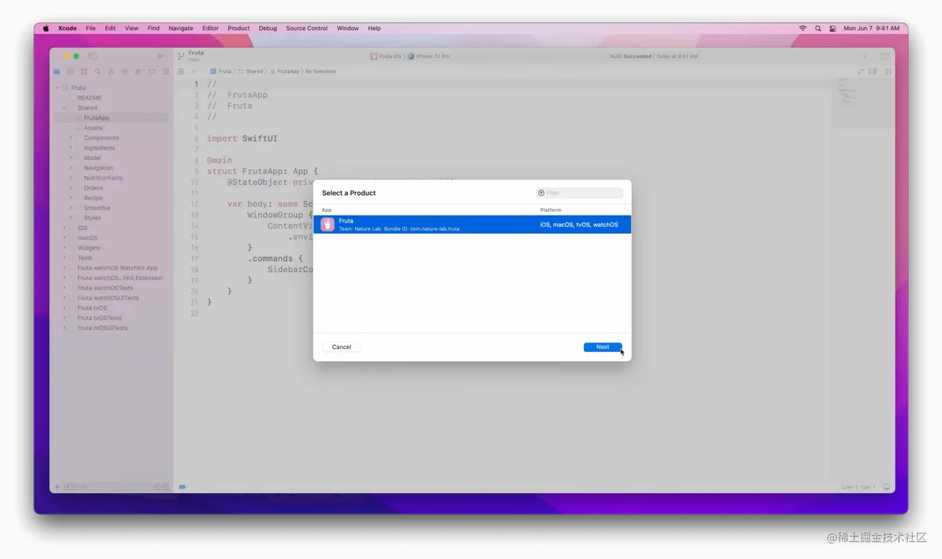This screenshot has width=942, height=559.
Task: Click the plus button below the navigator
Action: click(57, 487)
